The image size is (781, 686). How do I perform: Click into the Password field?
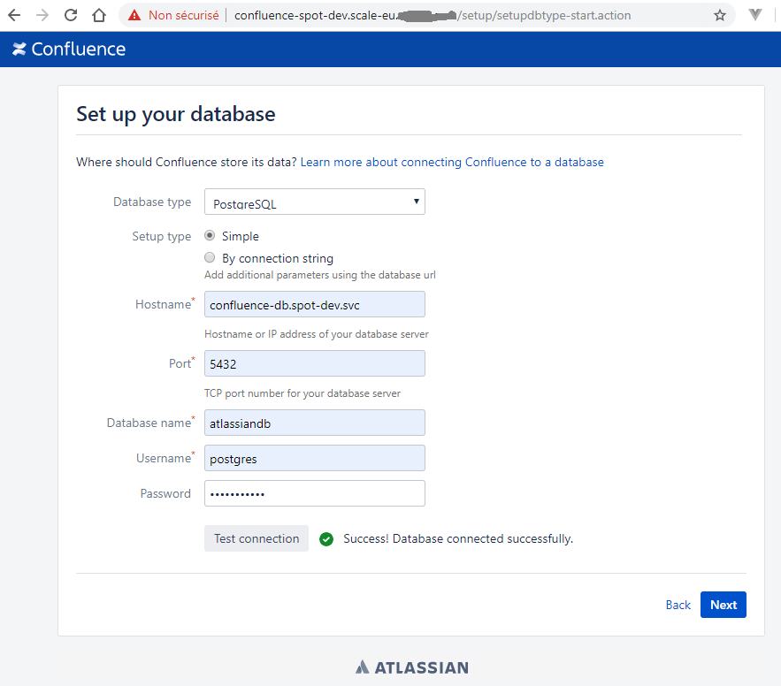pyautogui.click(x=314, y=493)
